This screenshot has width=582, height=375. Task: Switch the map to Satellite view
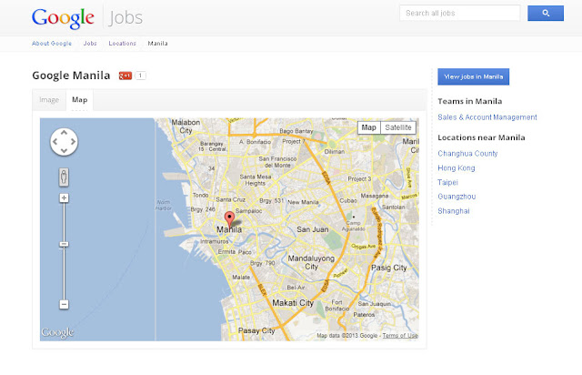click(x=398, y=127)
